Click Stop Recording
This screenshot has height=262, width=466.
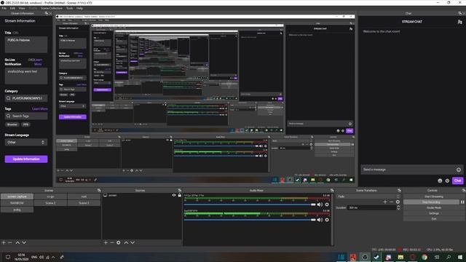tap(431, 202)
